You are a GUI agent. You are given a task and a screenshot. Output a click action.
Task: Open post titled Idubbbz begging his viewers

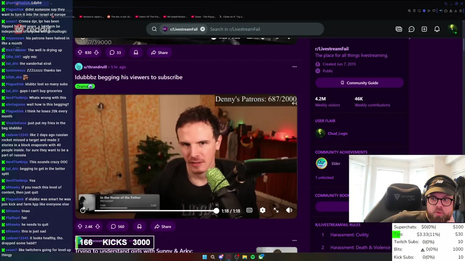coord(129,77)
